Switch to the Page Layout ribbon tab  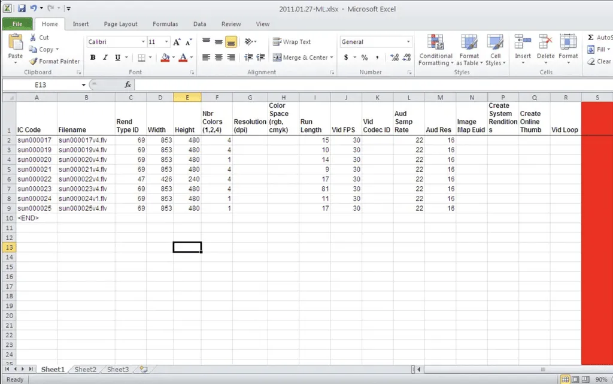click(120, 24)
